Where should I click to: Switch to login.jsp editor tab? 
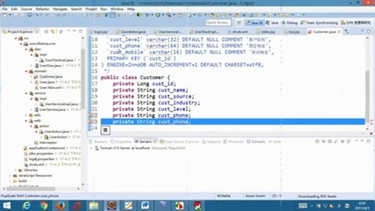pyautogui.click(x=99, y=32)
